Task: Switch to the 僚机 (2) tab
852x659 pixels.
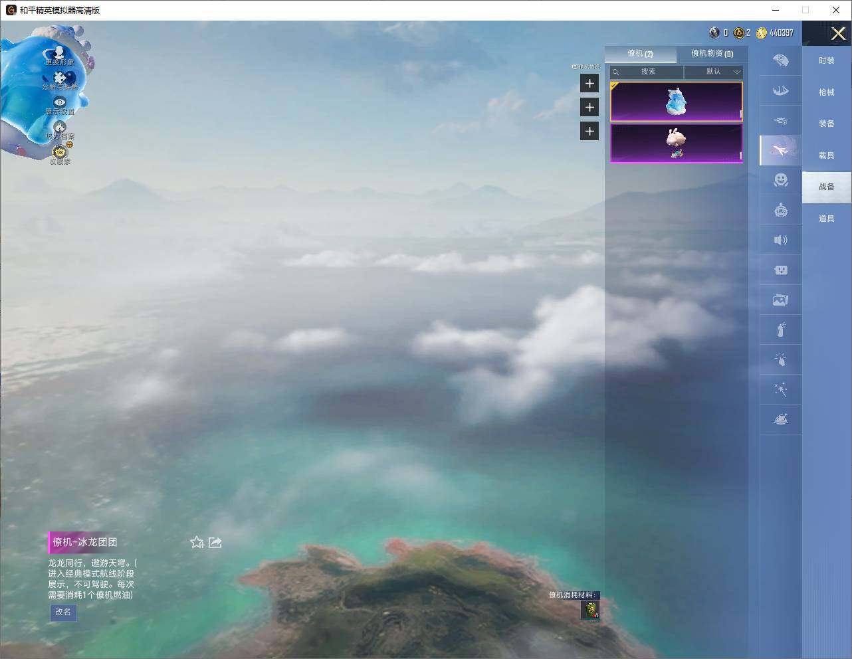Action: click(x=640, y=54)
